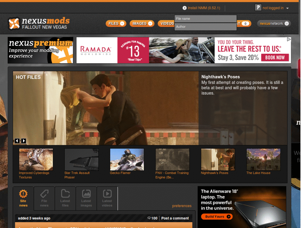Click the comment bubble icon beside 100
The image size is (304, 228).
tap(149, 218)
